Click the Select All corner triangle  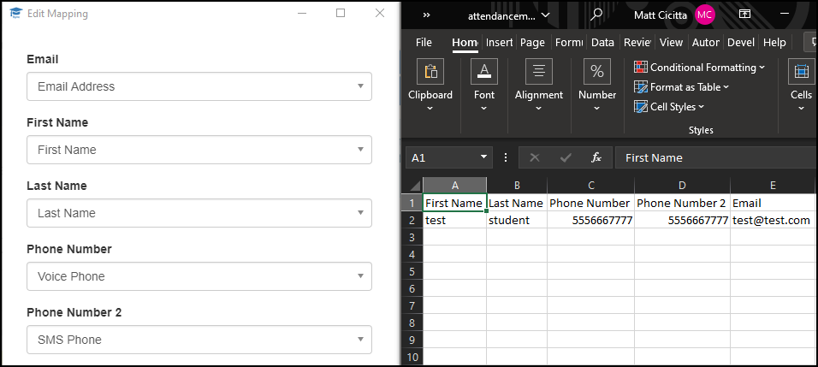pyautogui.click(x=414, y=186)
